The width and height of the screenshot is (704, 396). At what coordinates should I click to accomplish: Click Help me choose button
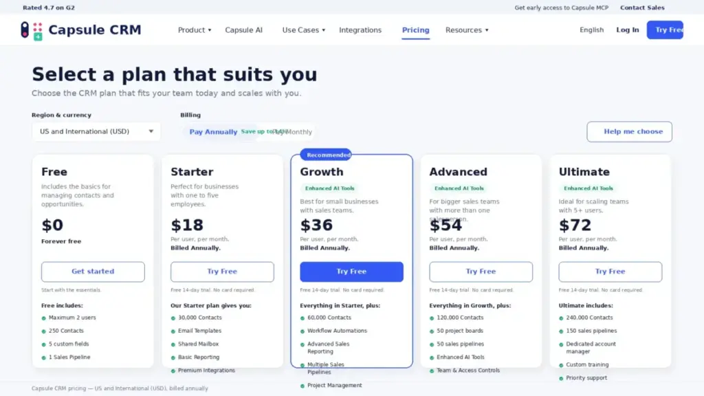[x=629, y=131]
